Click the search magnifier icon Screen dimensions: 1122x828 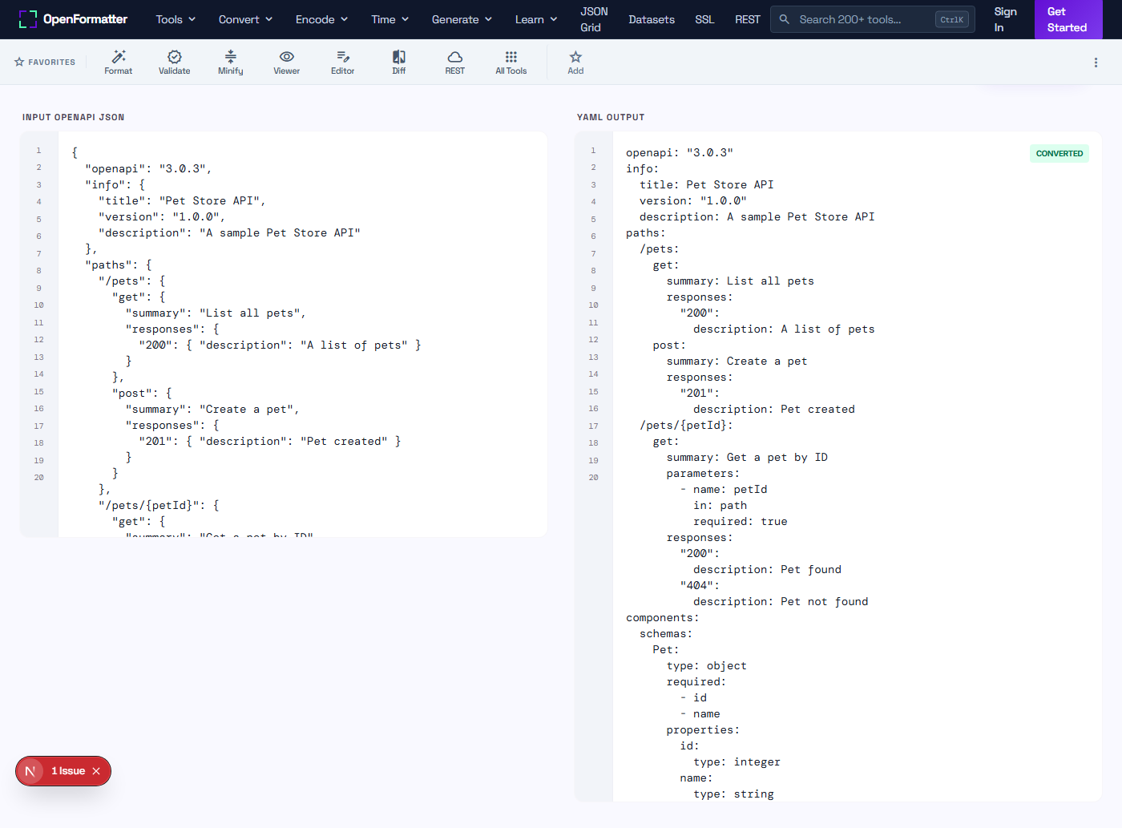click(x=785, y=19)
